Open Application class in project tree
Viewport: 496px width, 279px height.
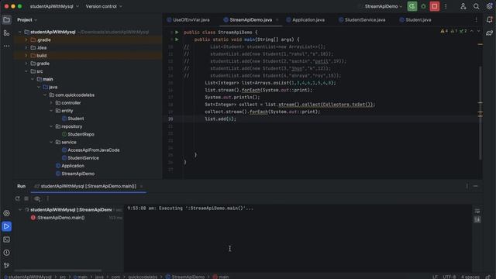tap(72, 166)
